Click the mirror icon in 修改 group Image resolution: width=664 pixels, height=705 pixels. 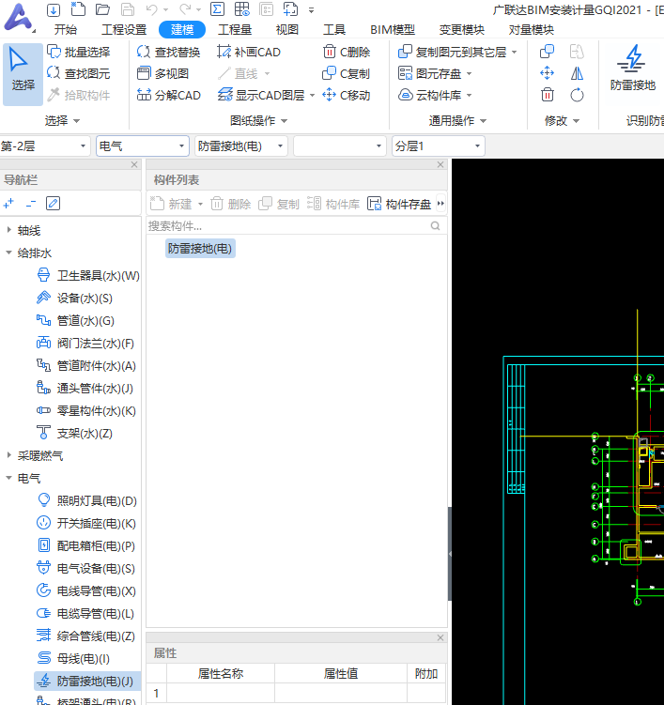tap(578, 73)
